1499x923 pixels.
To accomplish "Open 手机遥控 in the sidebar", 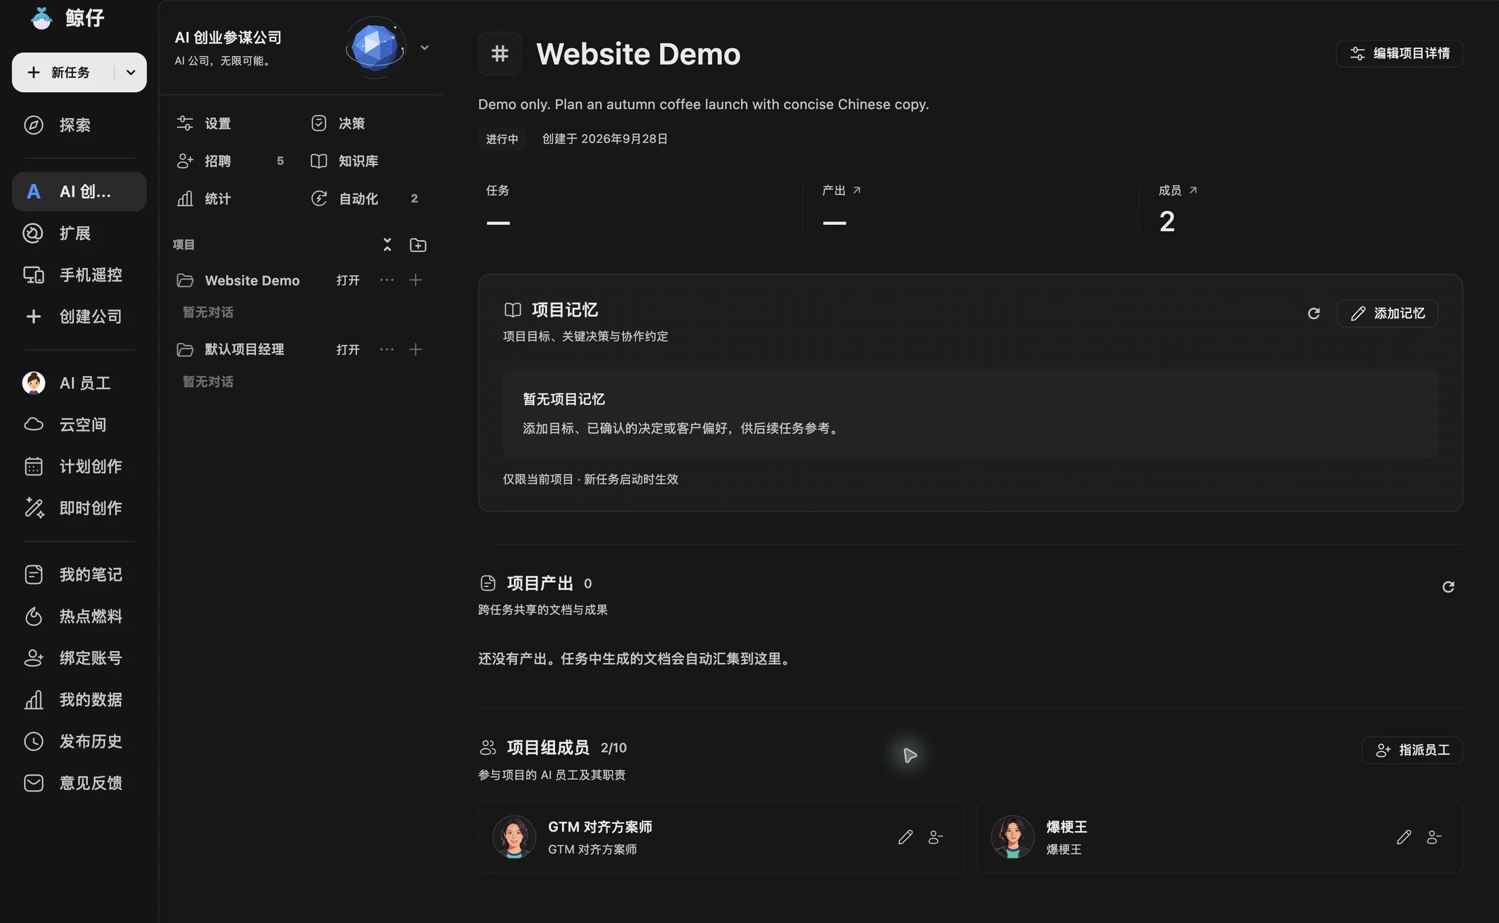I will pos(79,275).
